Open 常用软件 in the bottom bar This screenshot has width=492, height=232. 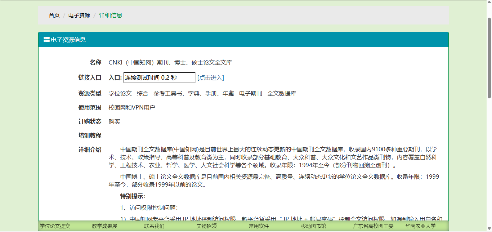[259, 226]
